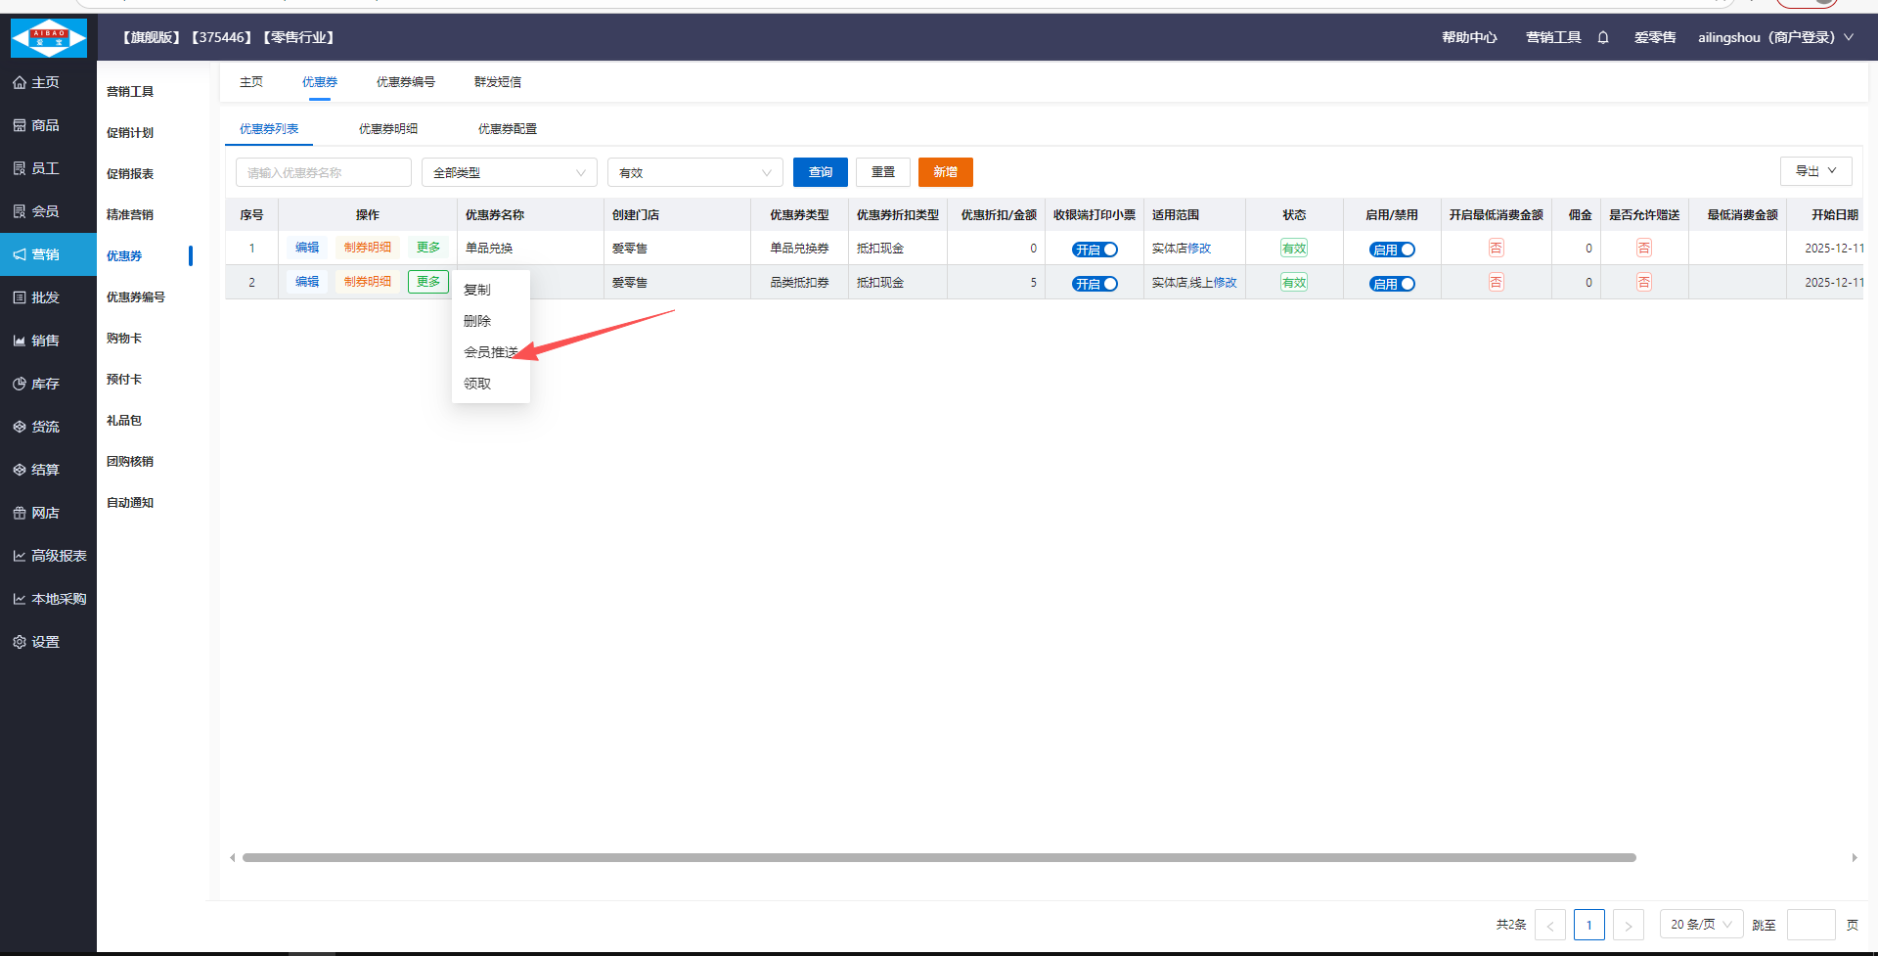Screen dimensions: 1878x956
Task: Expand the 有效 status filter dropdown
Action: pos(694,173)
